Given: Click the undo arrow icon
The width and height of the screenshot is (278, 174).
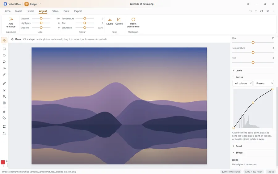Looking at the screenshot, I should coord(251,11).
